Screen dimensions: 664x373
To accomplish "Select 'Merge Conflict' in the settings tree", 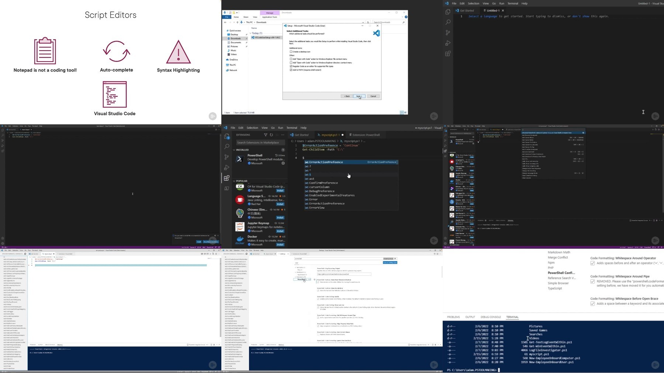I will pyautogui.click(x=558, y=258).
